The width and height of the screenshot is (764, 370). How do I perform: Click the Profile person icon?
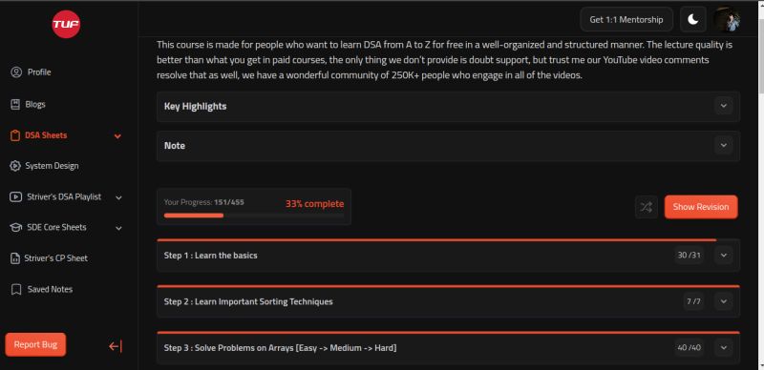point(16,72)
